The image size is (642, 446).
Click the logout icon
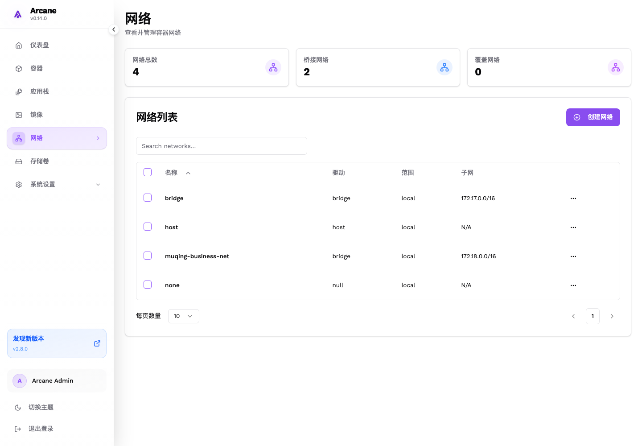(18, 429)
